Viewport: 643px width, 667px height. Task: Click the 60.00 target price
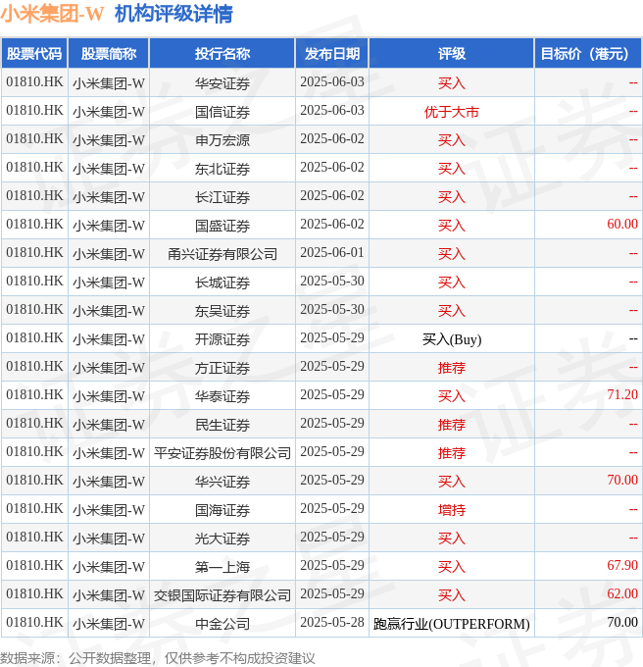pos(622,224)
